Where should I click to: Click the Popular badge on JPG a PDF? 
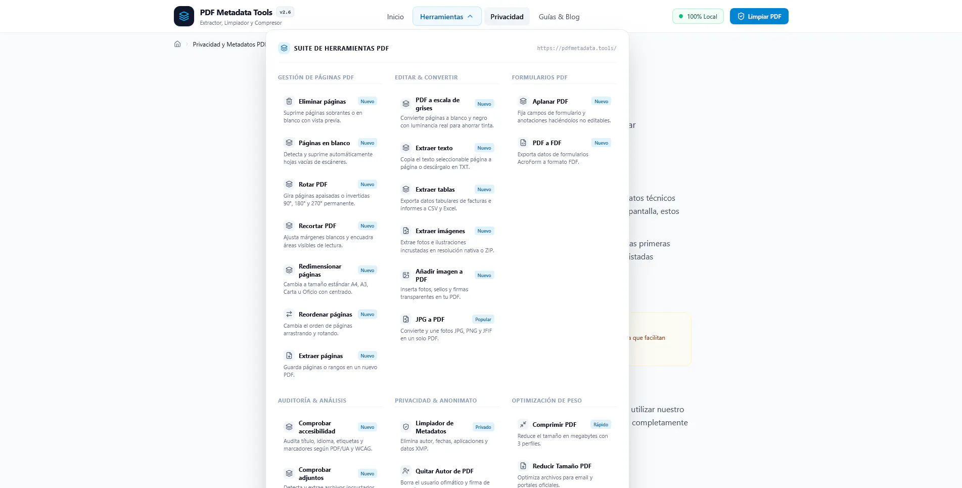[483, 319]
